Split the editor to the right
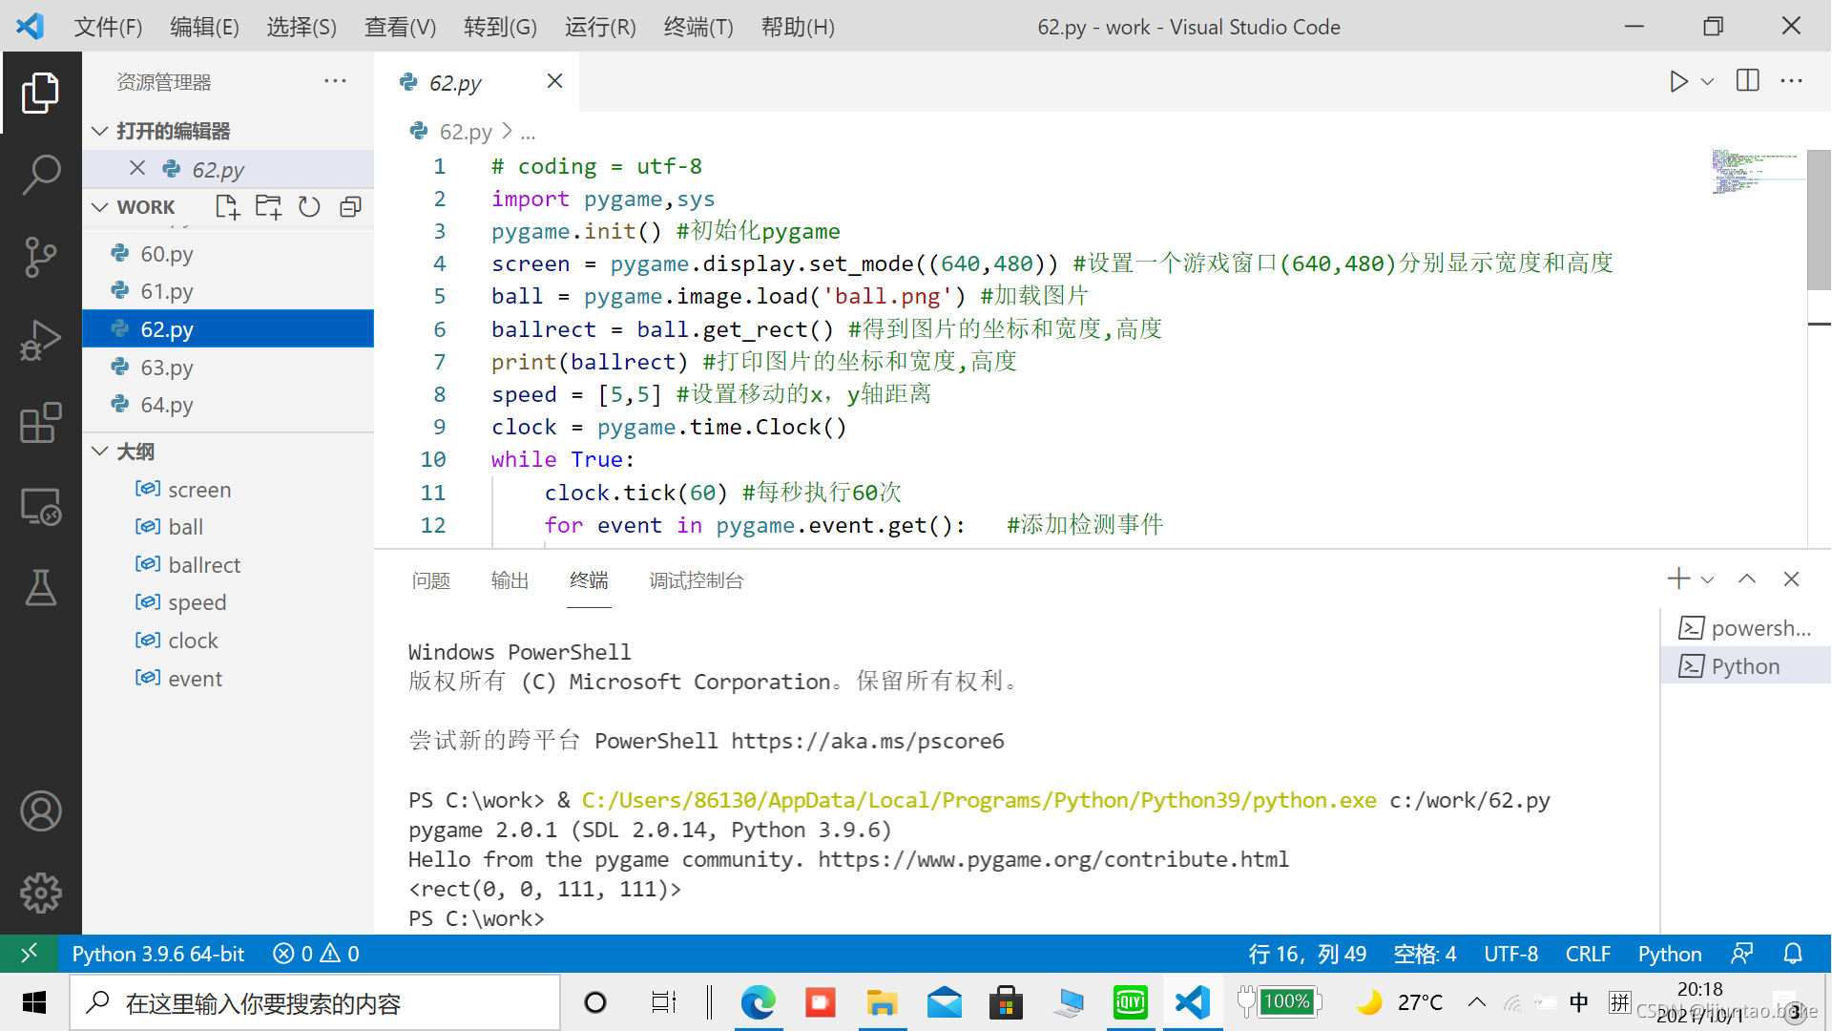Screen dimensions: 1832x1031 pos(1747,82)
